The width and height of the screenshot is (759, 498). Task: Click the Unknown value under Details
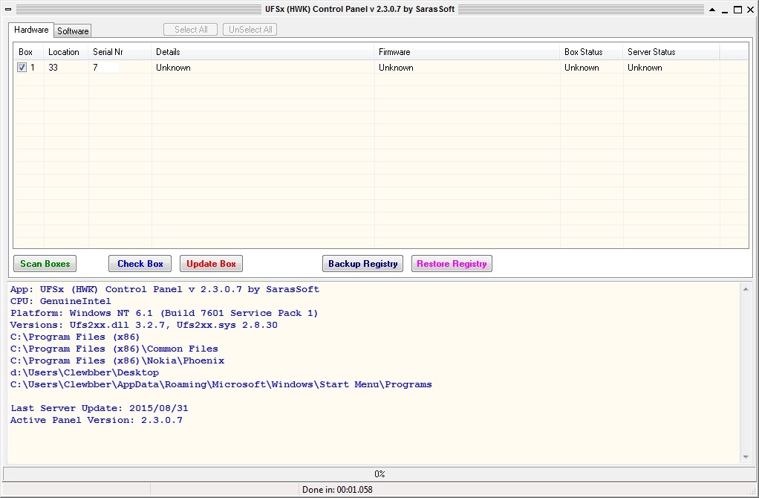(173, 68)
